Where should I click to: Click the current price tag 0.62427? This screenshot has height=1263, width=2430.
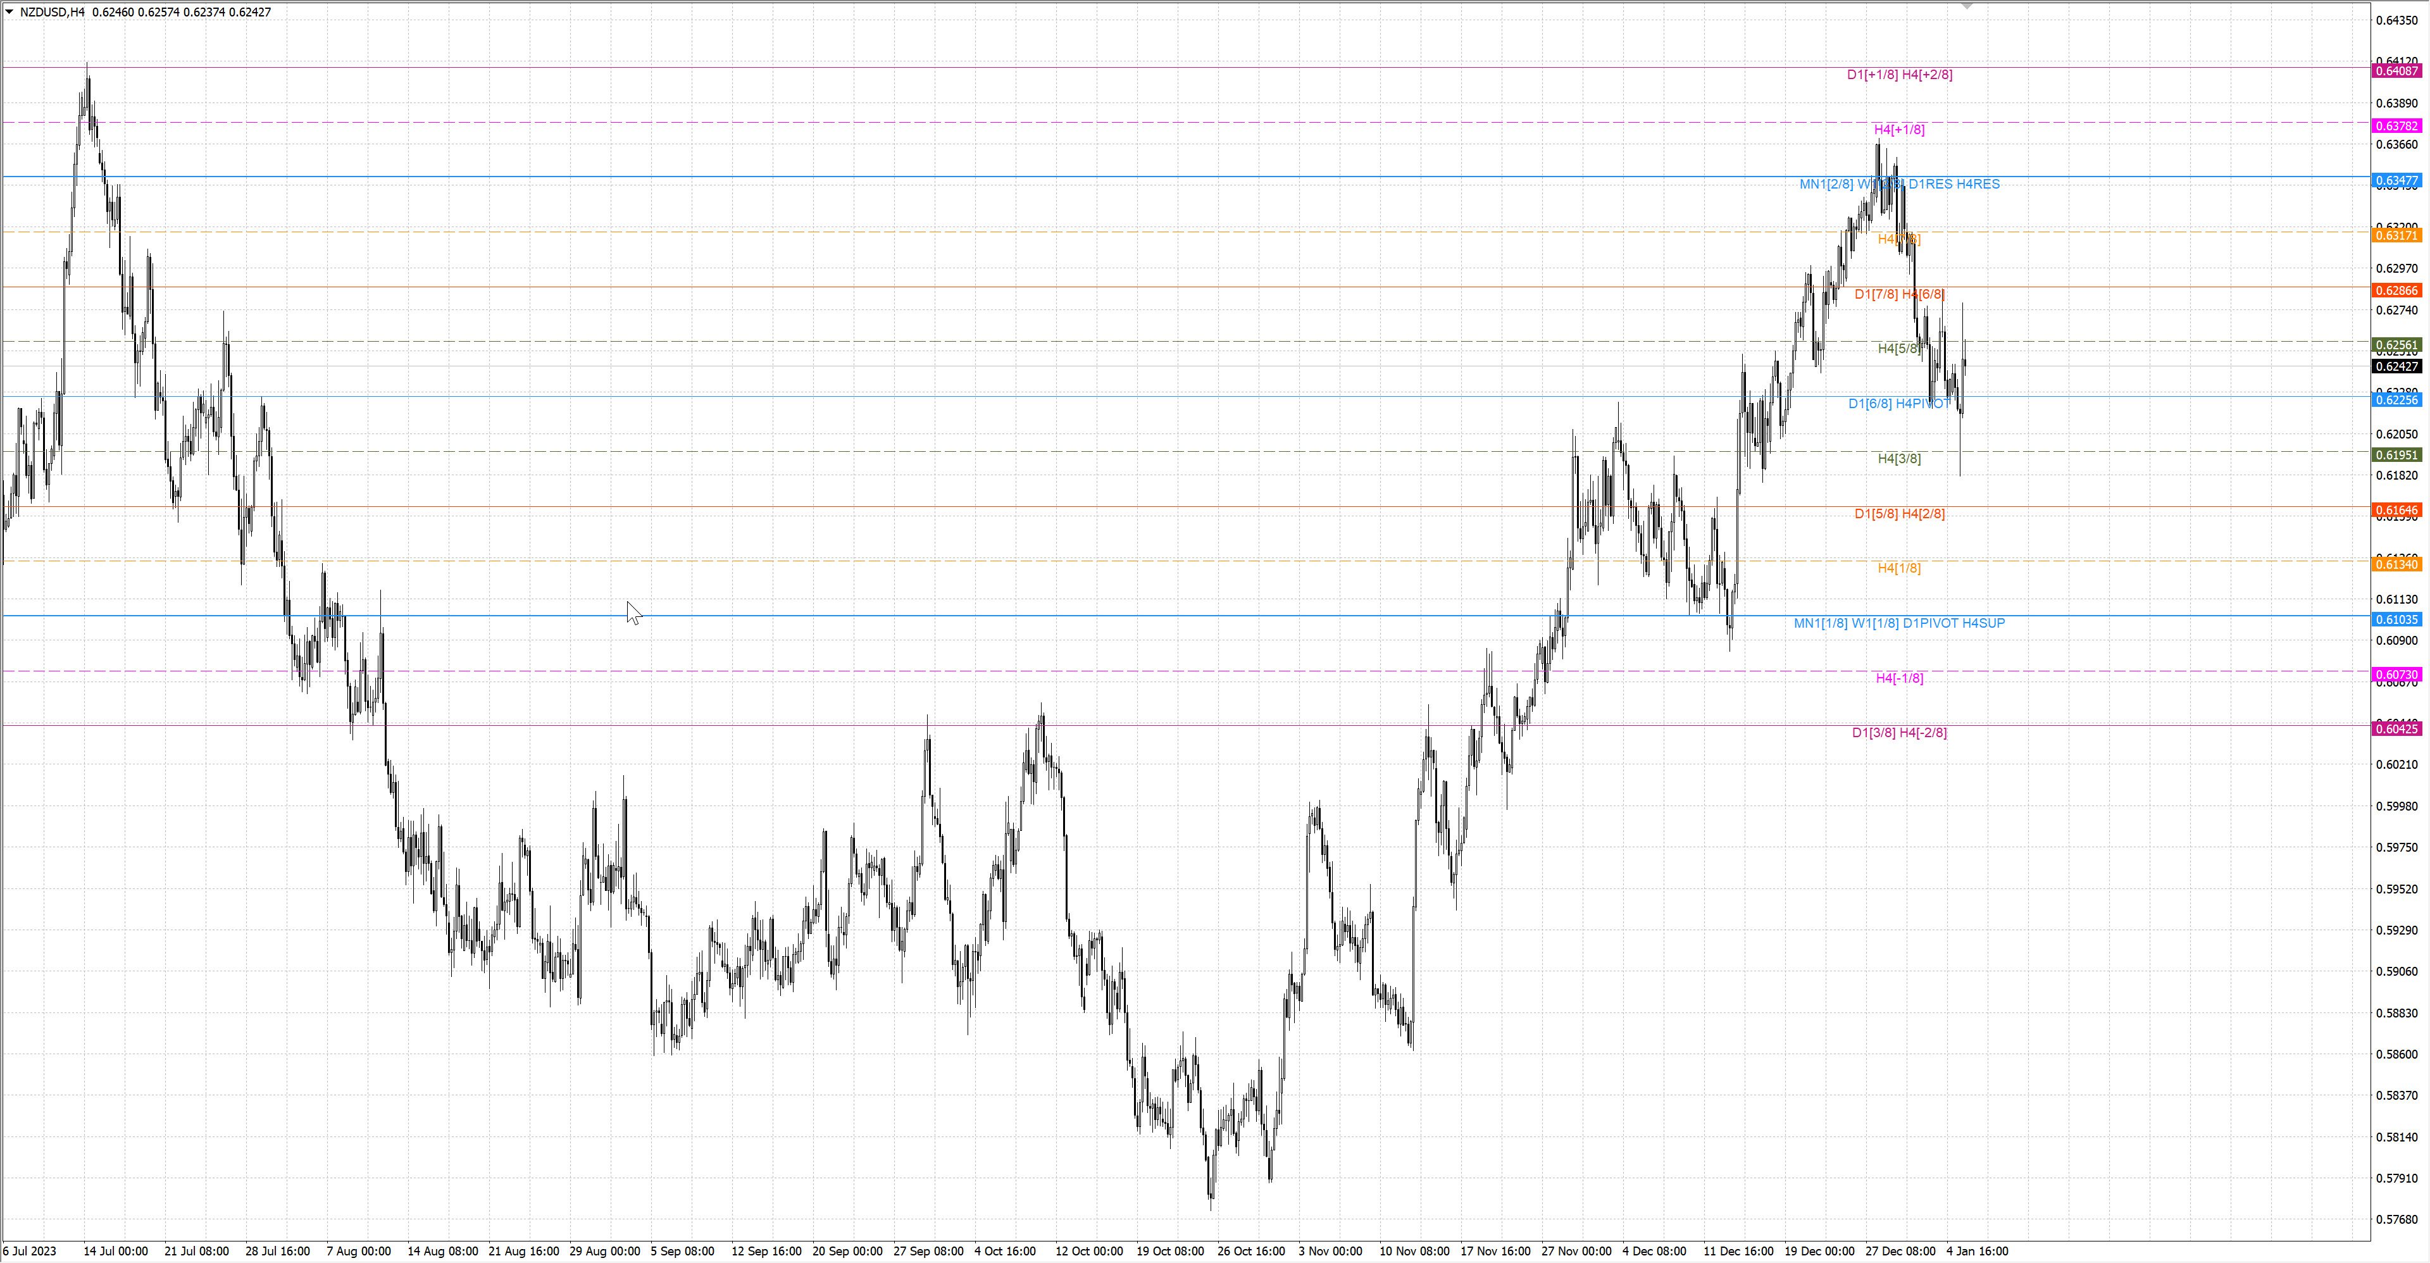tap(2396, 367)
